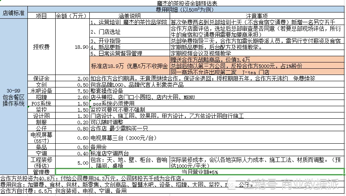
Task: Click the 30-99 包含餐区 store standard cell
Action: [14, 97]
